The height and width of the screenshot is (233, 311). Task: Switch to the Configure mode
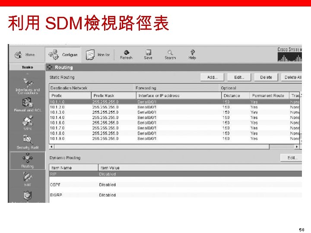[x=63, y=54]
